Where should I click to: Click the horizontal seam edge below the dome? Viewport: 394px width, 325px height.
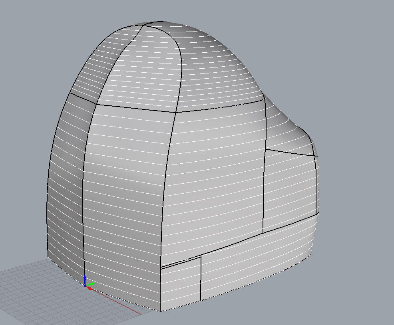point(136,109)
